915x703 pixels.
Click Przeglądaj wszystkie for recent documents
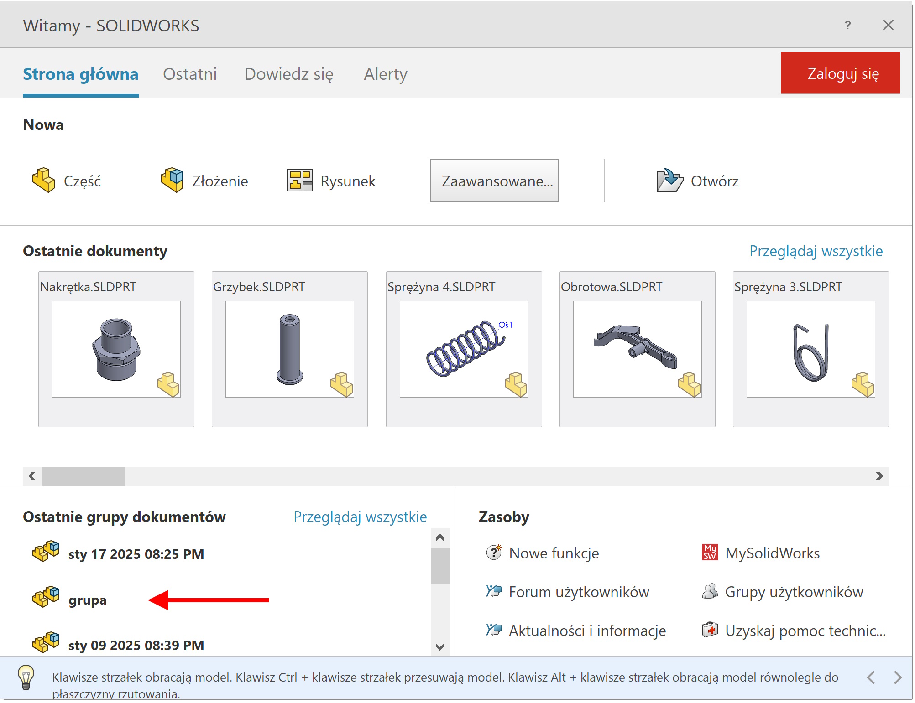pyautogui.click(x=816, y=251)
